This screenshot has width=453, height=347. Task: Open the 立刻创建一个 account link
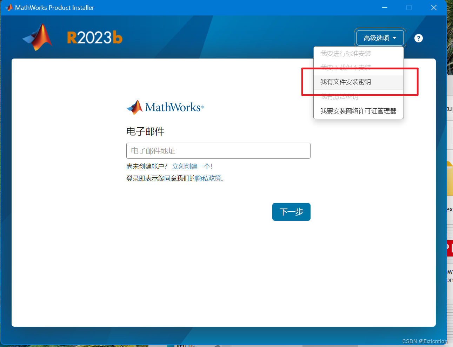(x=192, y=166)
